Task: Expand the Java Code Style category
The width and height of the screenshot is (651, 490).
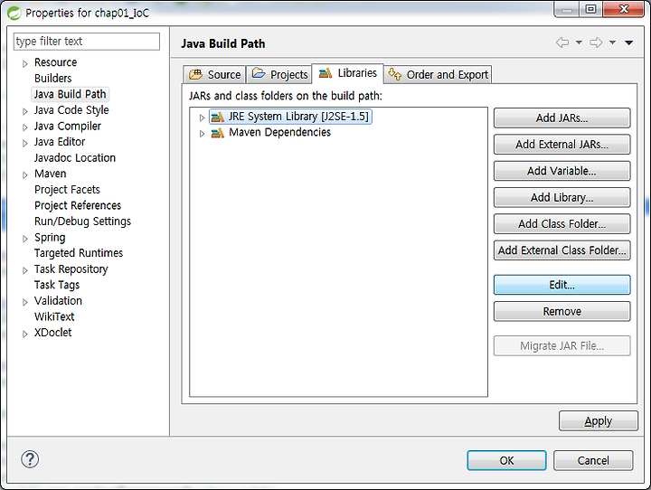Action: click(25, 111)
